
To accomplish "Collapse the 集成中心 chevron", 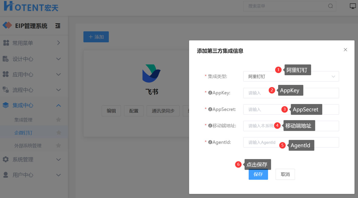I will click(58, 105).
